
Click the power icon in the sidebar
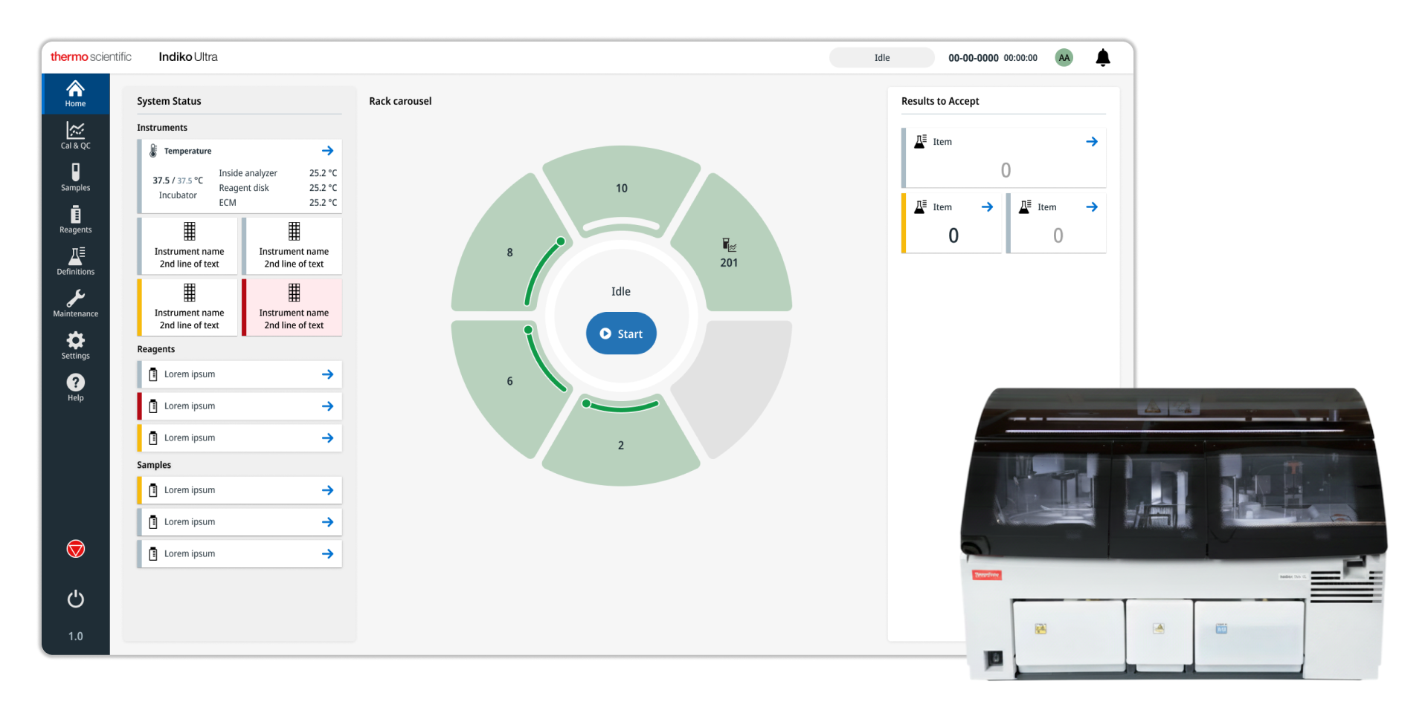pyautogui.click(x=76, y=599)
